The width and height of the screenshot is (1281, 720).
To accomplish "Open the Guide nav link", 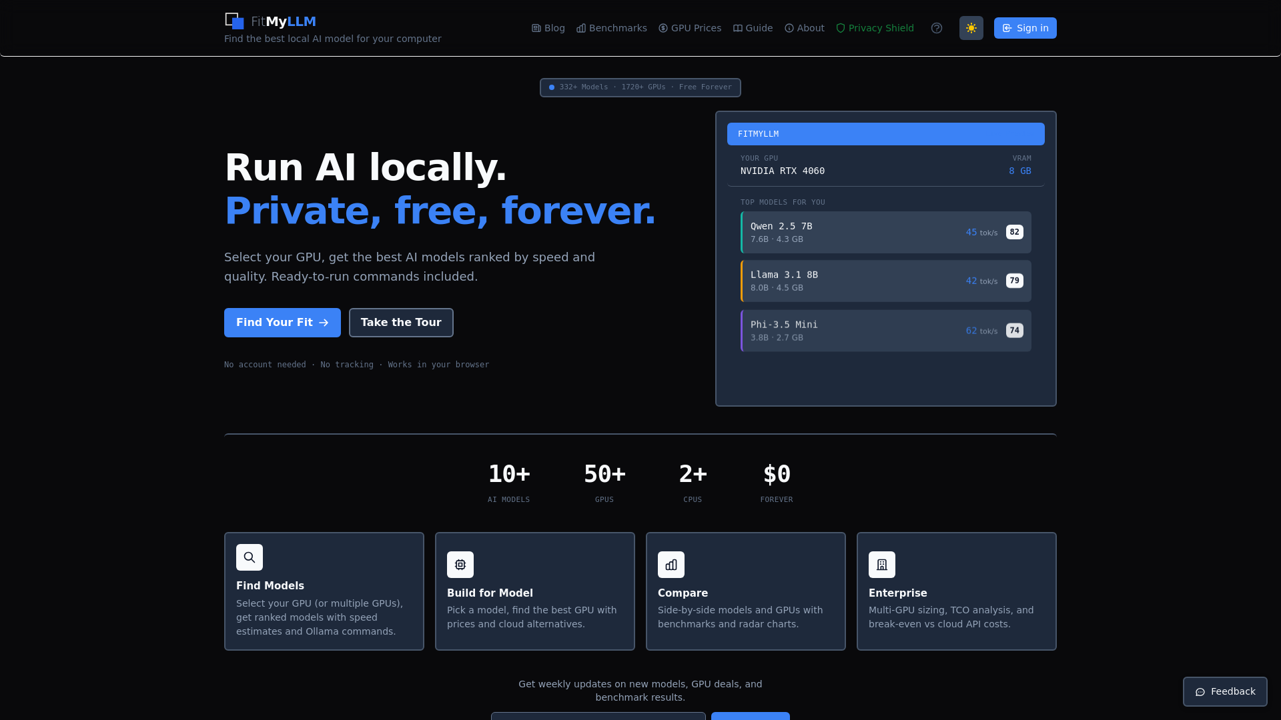I will pos(753,28).
